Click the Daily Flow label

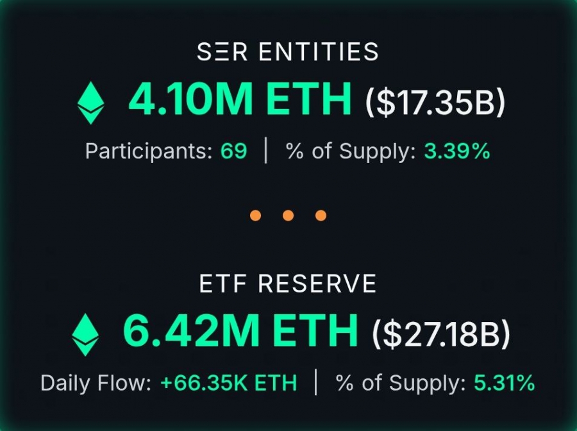(96, 384)
